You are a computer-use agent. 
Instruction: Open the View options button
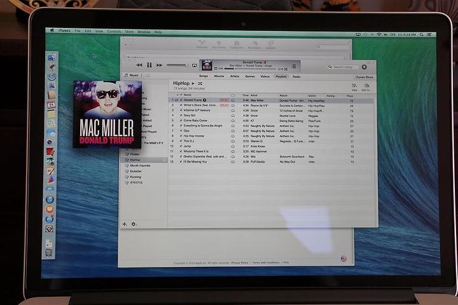(x=354, y=87)
